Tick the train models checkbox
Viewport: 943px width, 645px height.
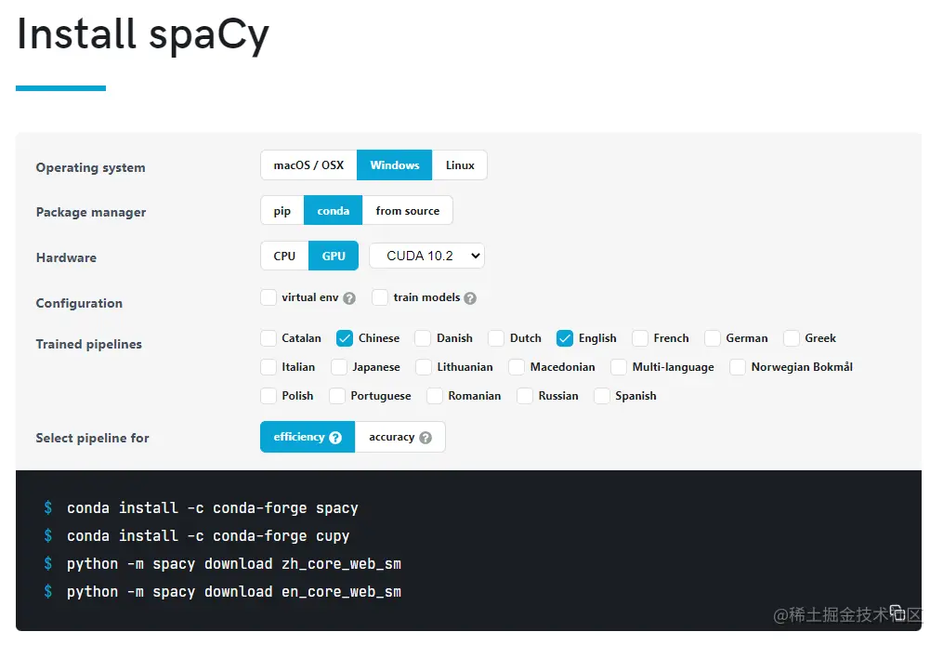(x=380, y=297)
